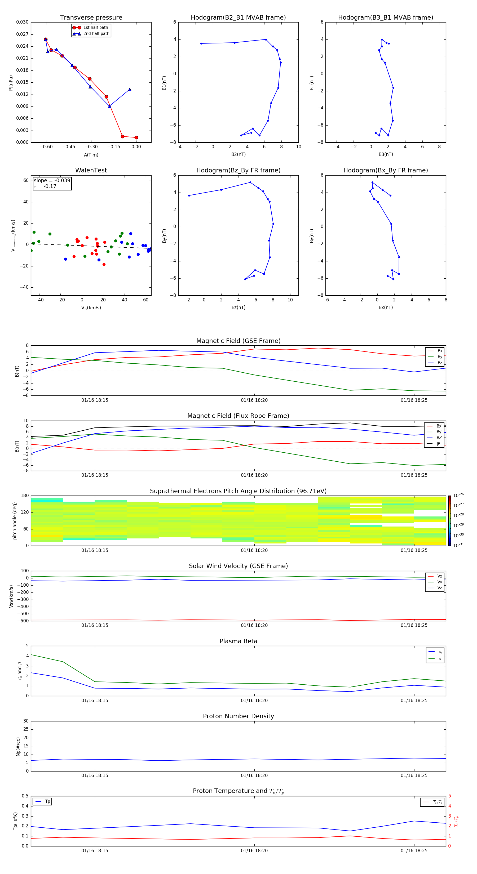Click the "β_p and β" y-axis label
477x874 pixels.
tap(20, 671)
